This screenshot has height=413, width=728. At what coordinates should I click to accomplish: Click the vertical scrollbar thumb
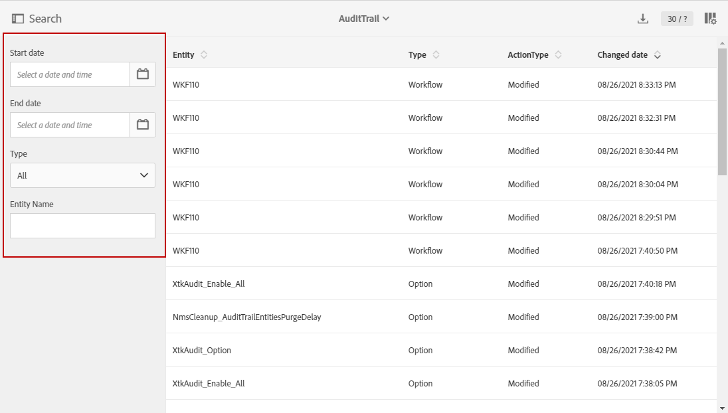pos(723,111)
